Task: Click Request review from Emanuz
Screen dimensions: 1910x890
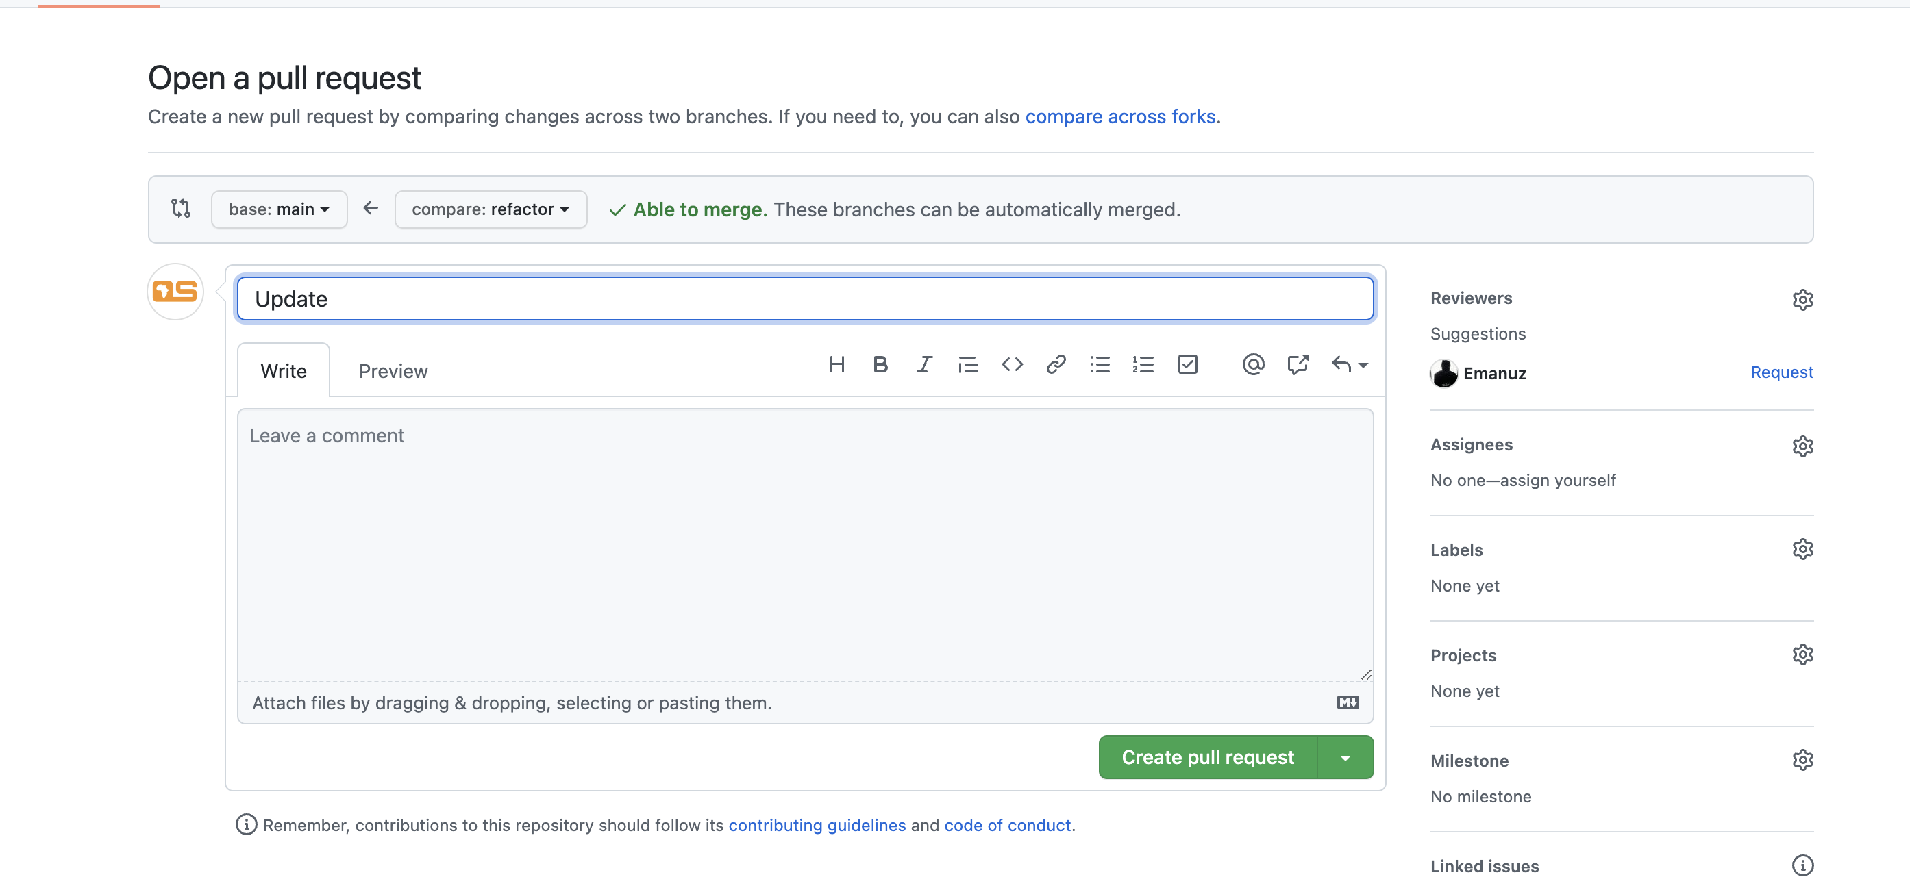Action: coord(1782,371)
